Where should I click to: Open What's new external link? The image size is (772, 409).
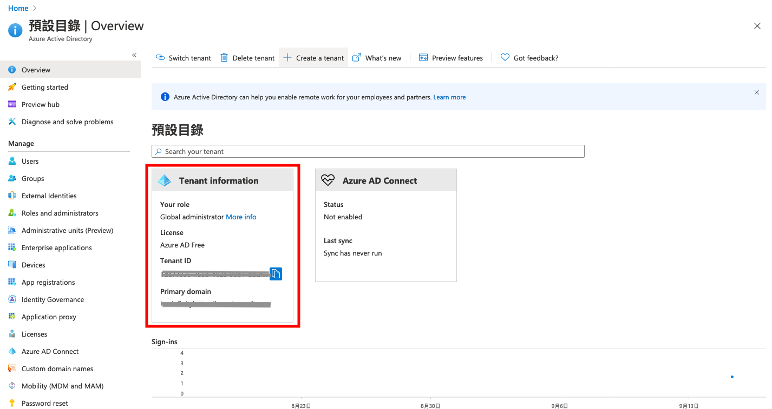[x=377, y=58]
